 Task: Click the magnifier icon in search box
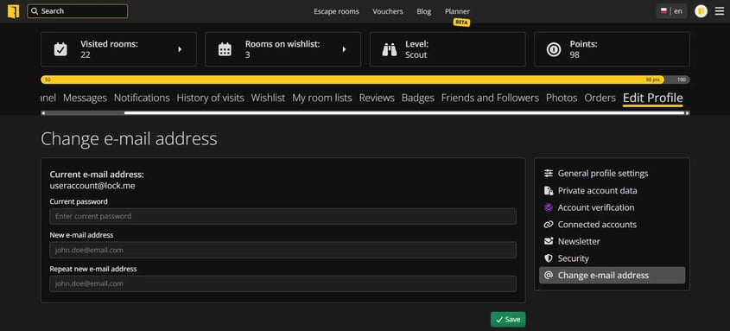(x=35, y=11)
